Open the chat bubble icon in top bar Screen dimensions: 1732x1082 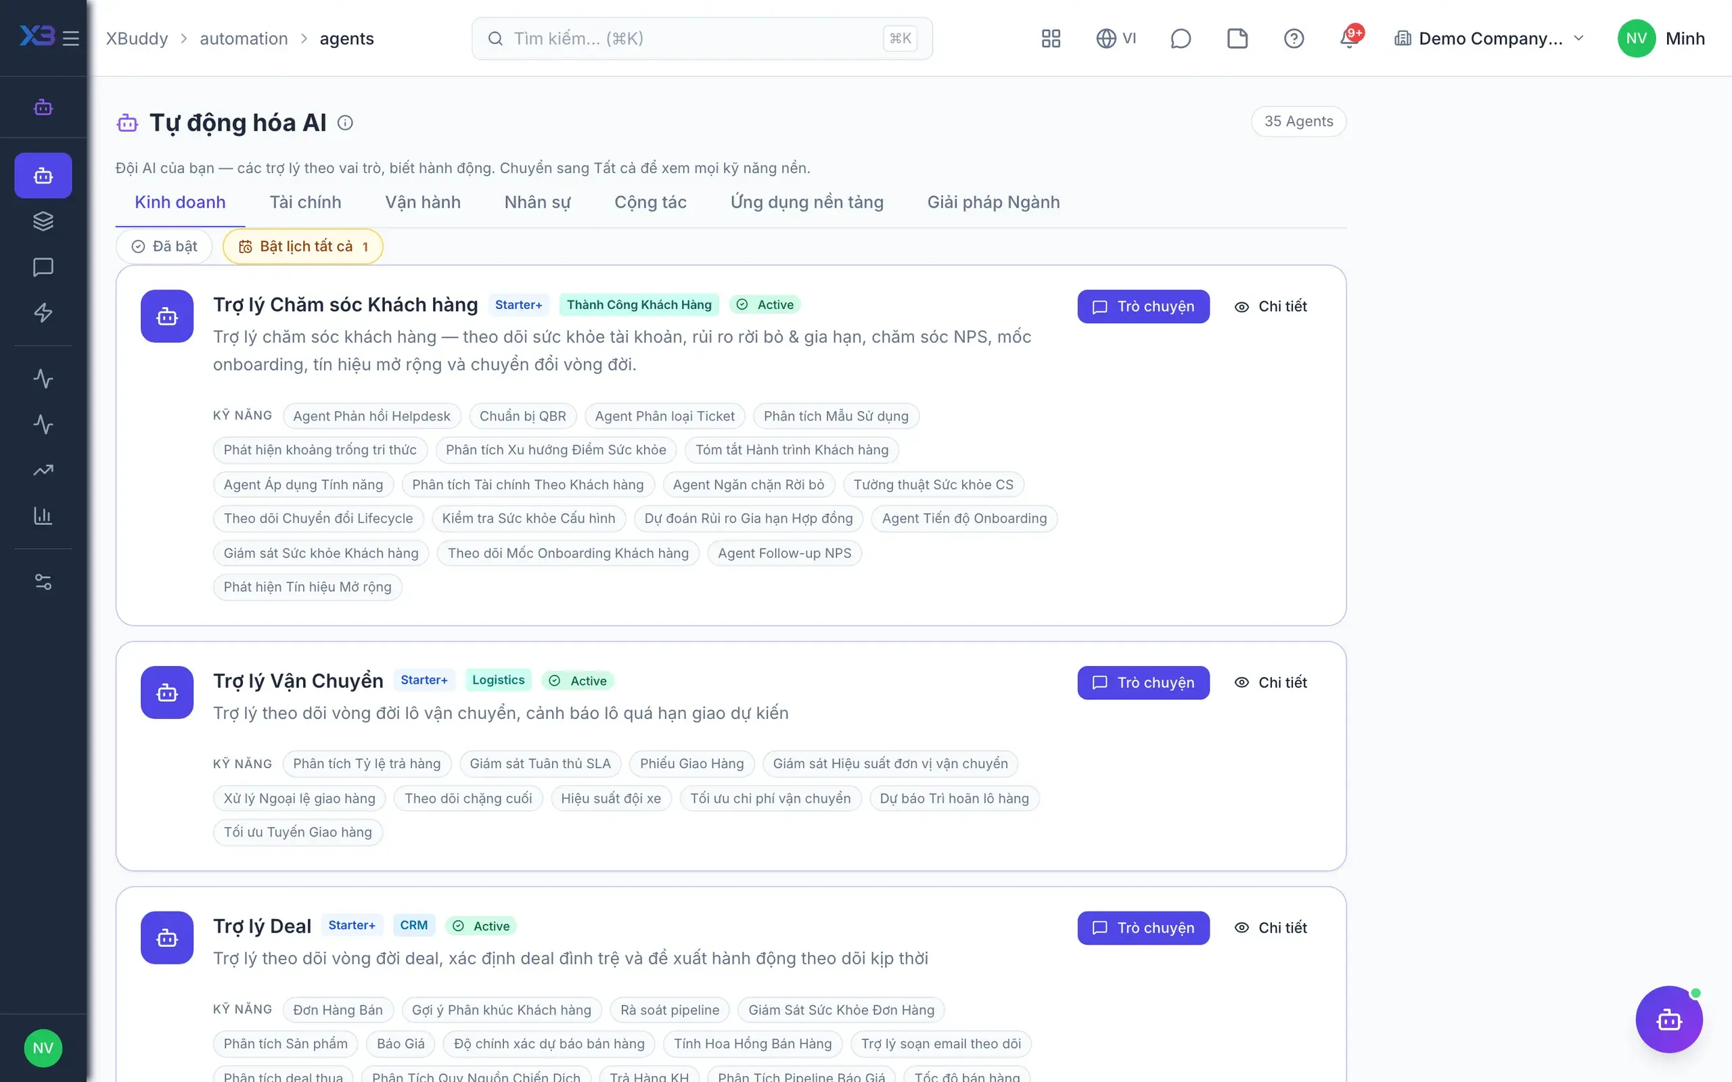[x=1180, y=39]
